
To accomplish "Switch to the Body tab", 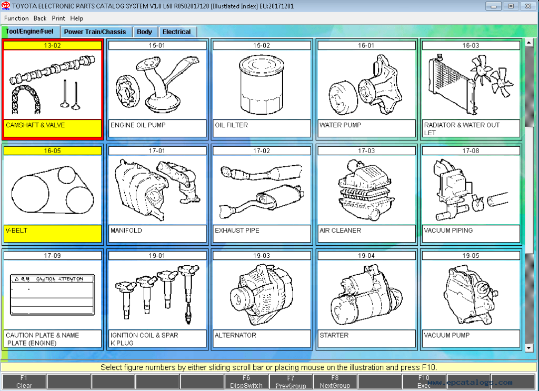I will click(x=145, y=31).
